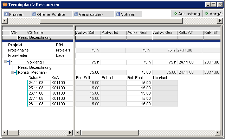Click KC1100 in the 28.11.08 row

[62, 104]
